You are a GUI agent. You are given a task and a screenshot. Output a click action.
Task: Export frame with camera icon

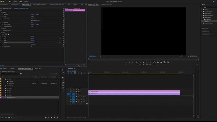(x=161, y=62)
